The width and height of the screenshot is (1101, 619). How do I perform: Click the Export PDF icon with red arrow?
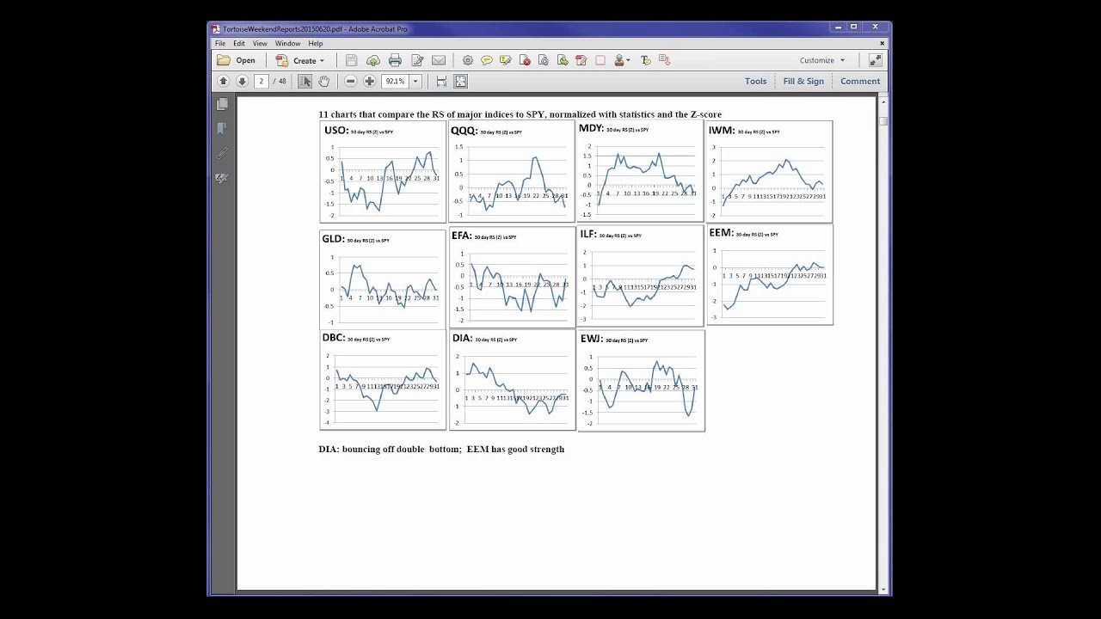click(664, 60)
